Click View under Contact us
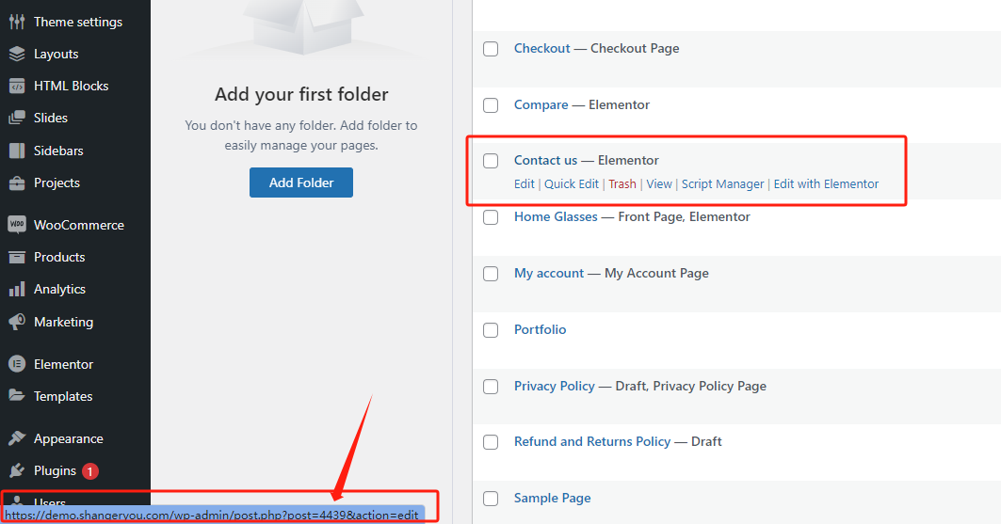This screenshot has height=524, width=1001. (x=659, y=184)
